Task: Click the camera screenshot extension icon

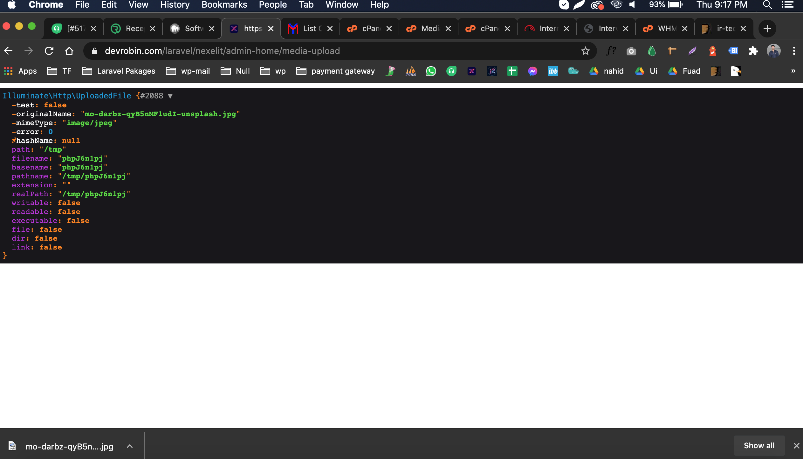Action: (x=631, y=51)
